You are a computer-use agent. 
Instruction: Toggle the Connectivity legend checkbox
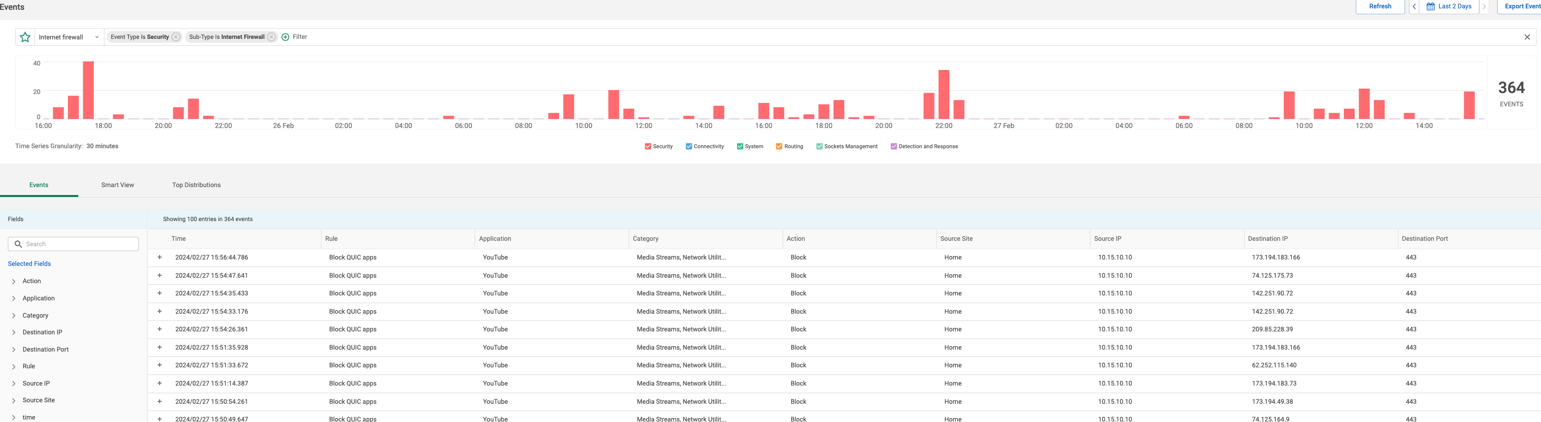point(689,146)
